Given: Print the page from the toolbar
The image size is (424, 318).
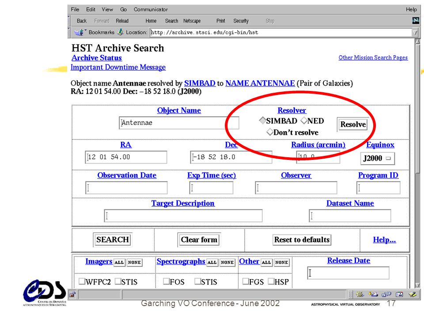Looking at the screenshot, I should 221,21.
